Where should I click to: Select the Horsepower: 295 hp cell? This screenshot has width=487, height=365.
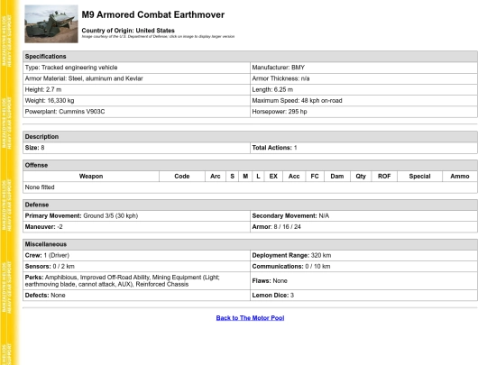point(363,112)
